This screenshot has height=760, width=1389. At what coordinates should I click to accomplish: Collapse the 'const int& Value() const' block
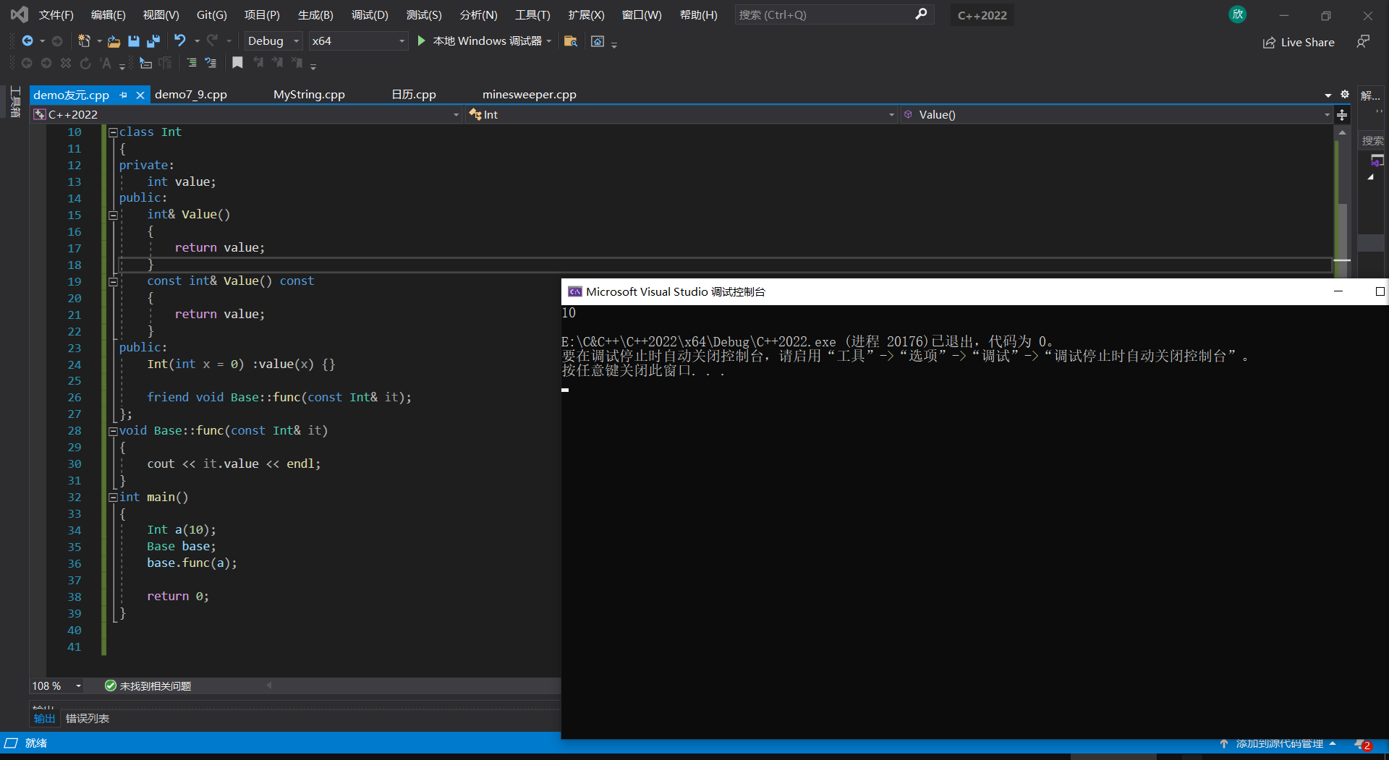(113, 281)
